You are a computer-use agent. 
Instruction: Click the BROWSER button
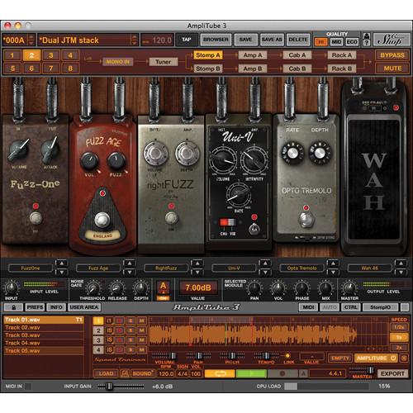[216, 40]
